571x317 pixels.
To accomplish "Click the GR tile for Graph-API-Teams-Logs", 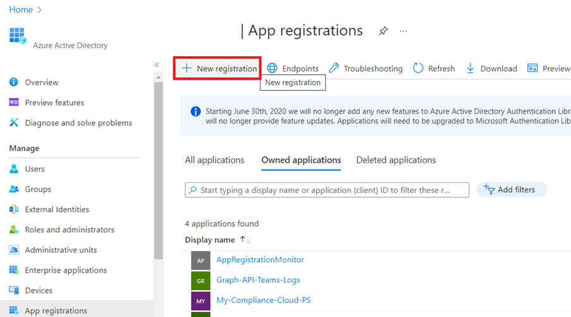I will [200, 281].
